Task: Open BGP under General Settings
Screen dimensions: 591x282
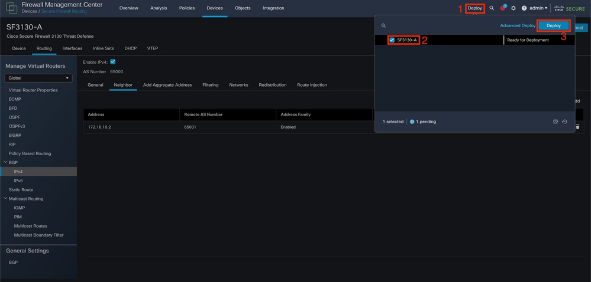Action: (x=13, y=262)
